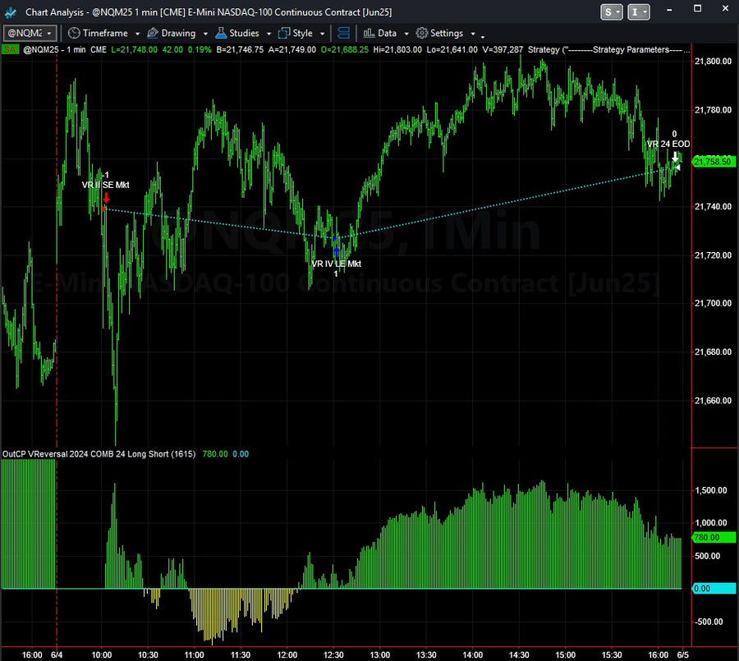Click the 10:00 time axis label

(101, 655)
